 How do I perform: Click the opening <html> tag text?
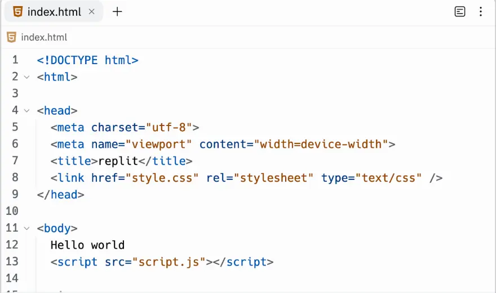click(57, 77)
